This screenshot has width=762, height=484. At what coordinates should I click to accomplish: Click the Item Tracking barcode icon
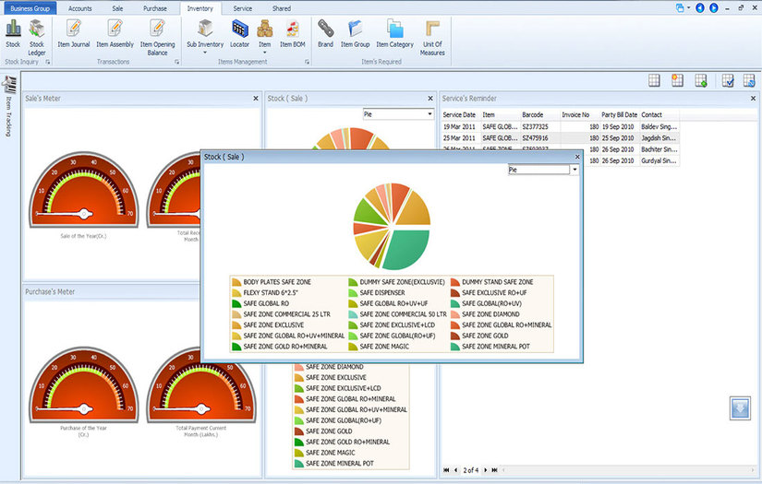9,85
